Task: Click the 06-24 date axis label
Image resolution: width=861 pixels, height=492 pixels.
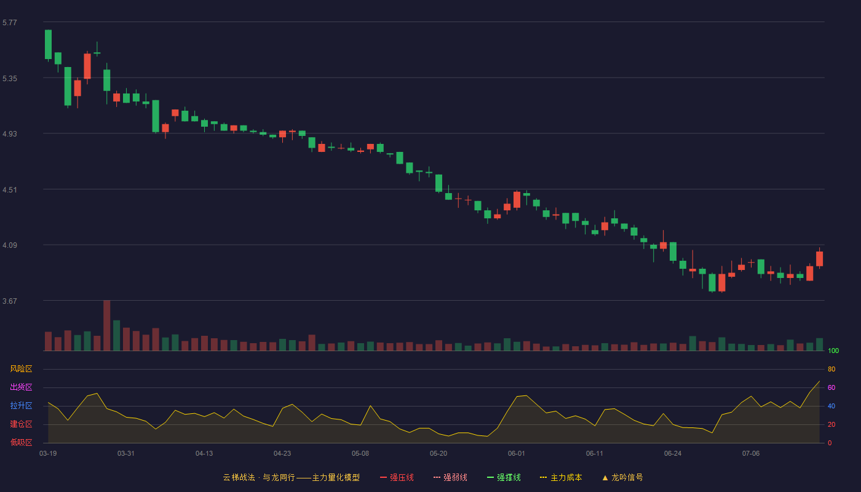Action: (x=673, y=453)
